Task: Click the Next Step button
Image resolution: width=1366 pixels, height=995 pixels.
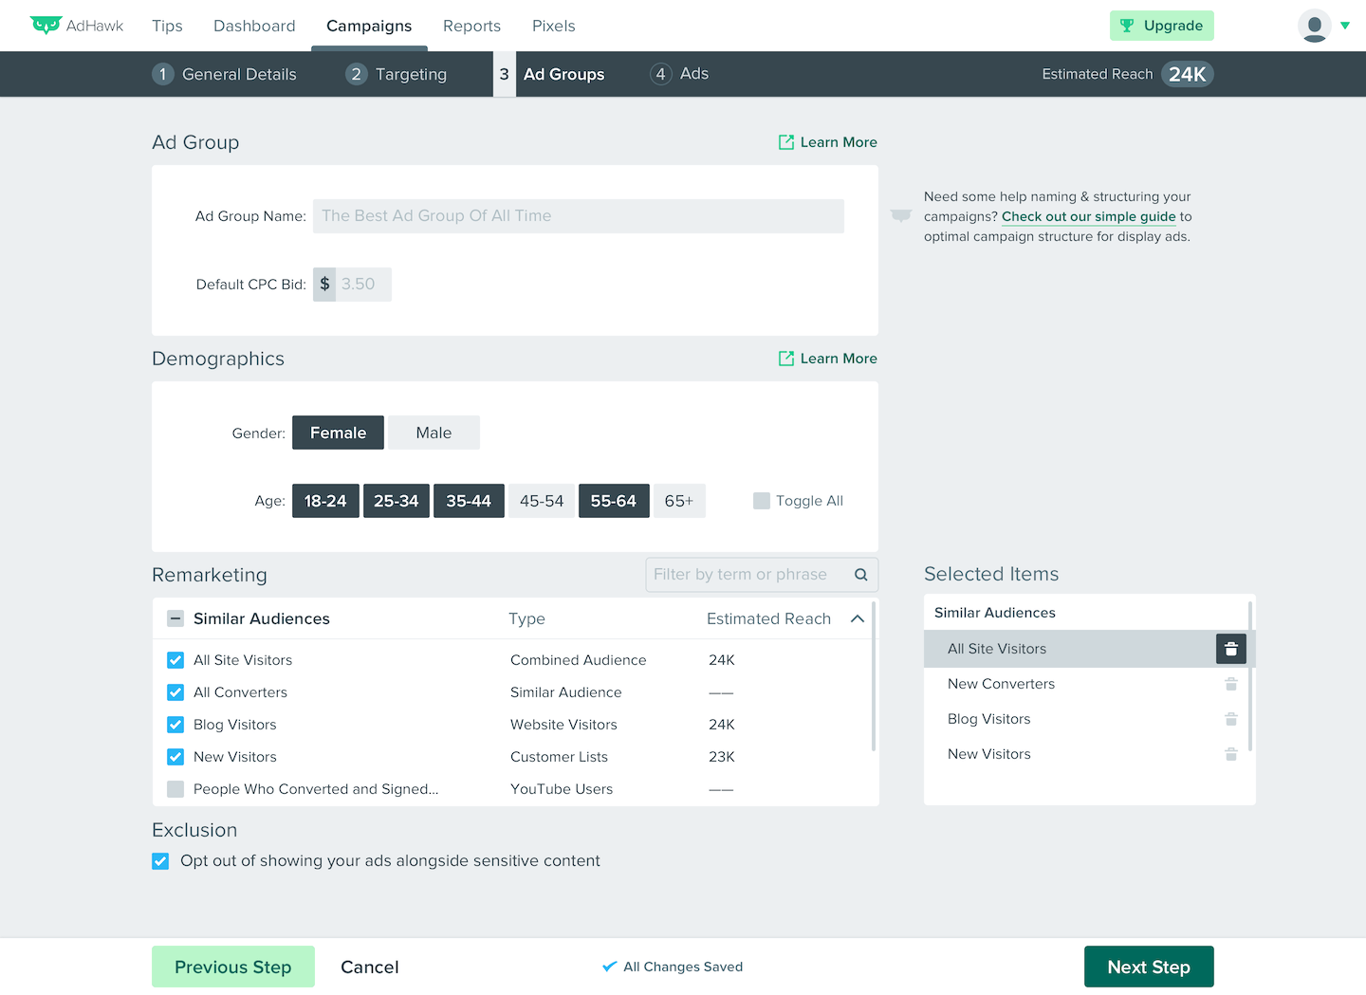Action: point(1149,967)
